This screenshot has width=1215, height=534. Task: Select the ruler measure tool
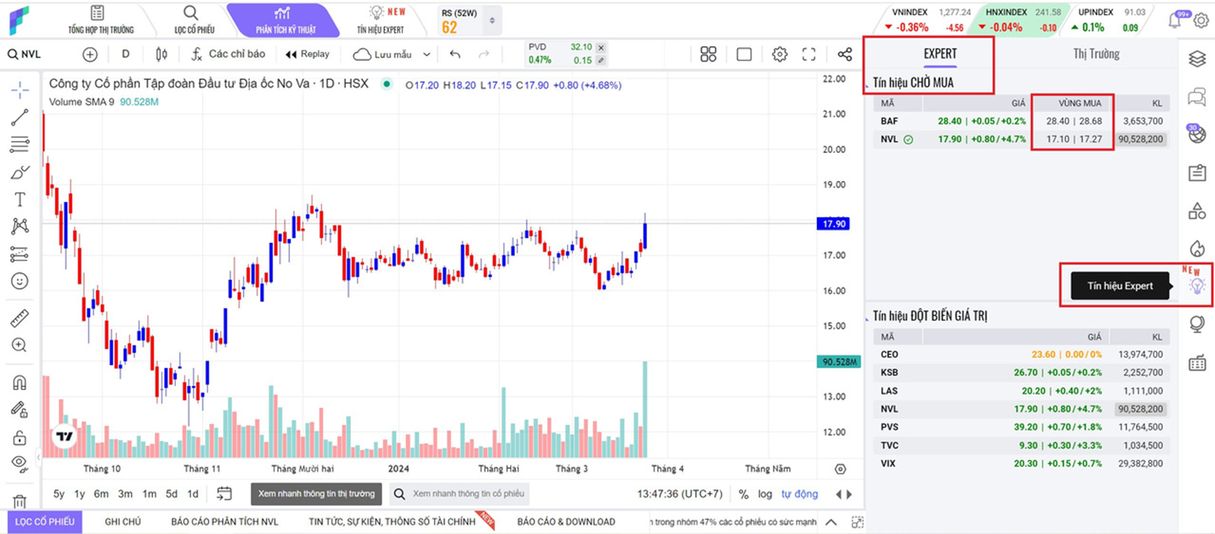coord(19,318)
